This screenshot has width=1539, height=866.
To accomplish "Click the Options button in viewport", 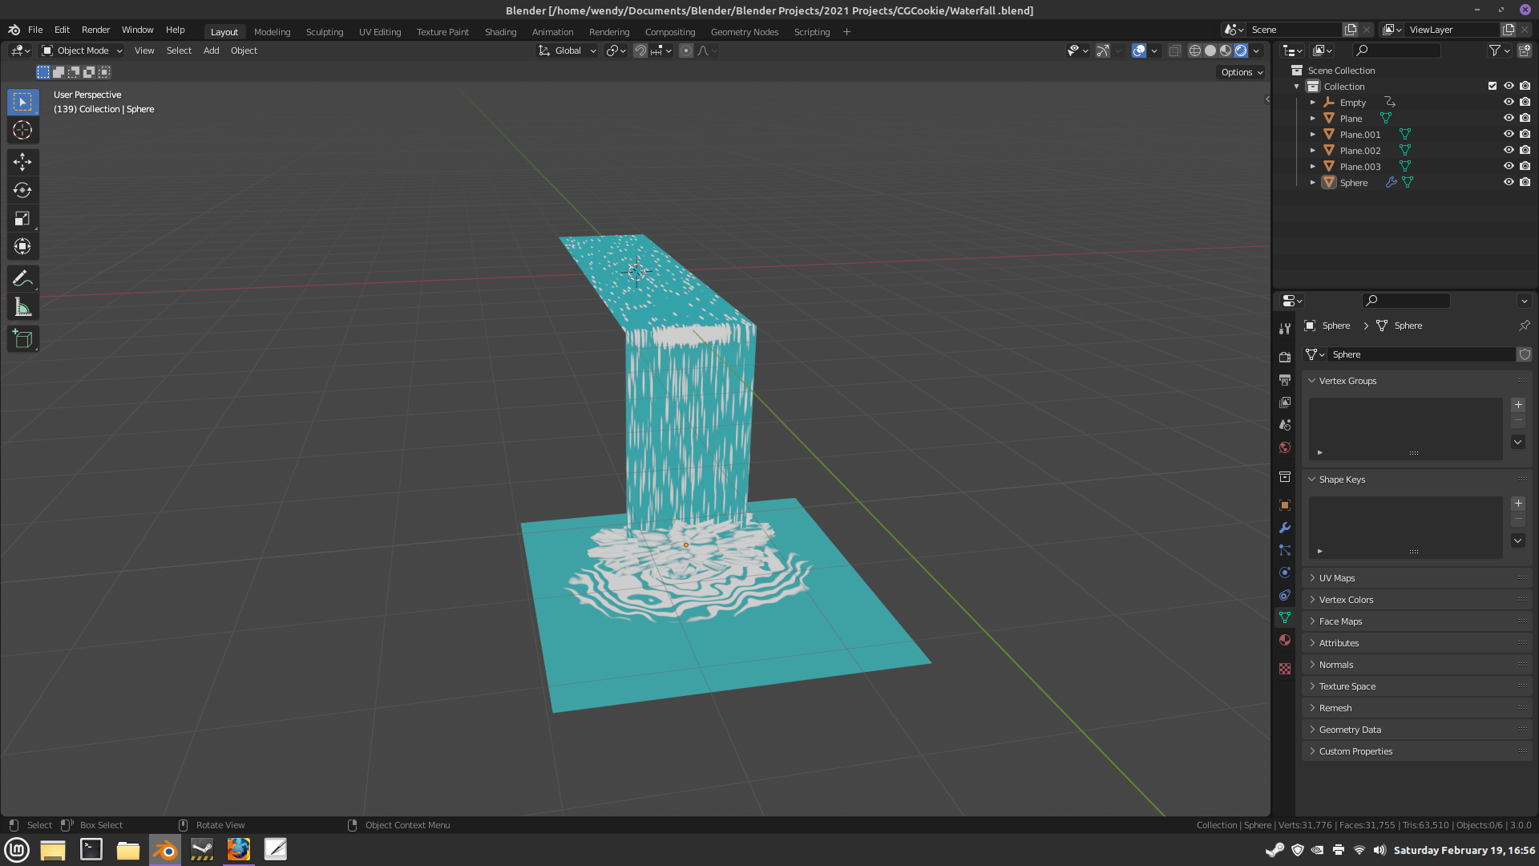I will tap(1241, 72).
